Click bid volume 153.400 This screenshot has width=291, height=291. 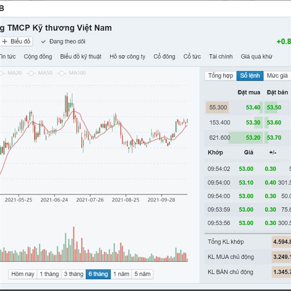[x=220, y=123]
